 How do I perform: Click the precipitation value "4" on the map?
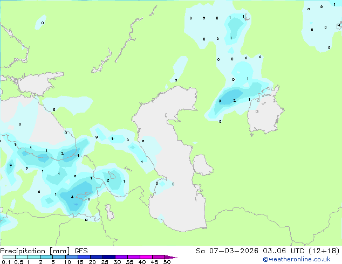point(72,197)
